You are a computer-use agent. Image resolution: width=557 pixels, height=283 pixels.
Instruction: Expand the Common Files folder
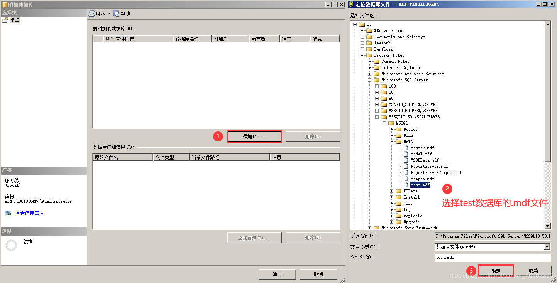[x=370, y=61]
